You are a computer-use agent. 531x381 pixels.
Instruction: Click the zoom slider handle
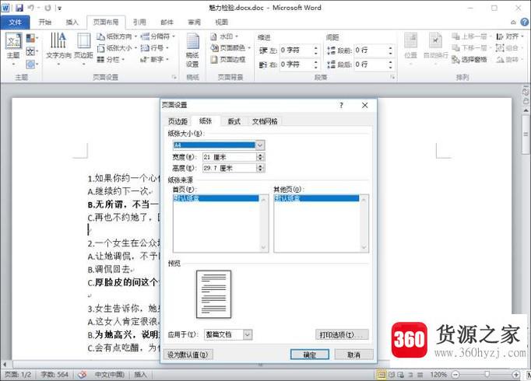pos(487,374)
